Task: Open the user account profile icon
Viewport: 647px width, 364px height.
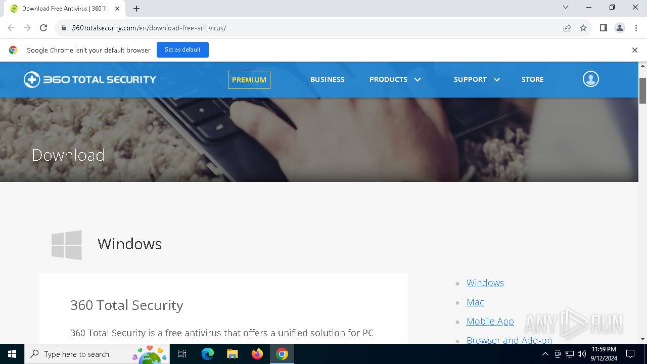Action: click(590, 79)
